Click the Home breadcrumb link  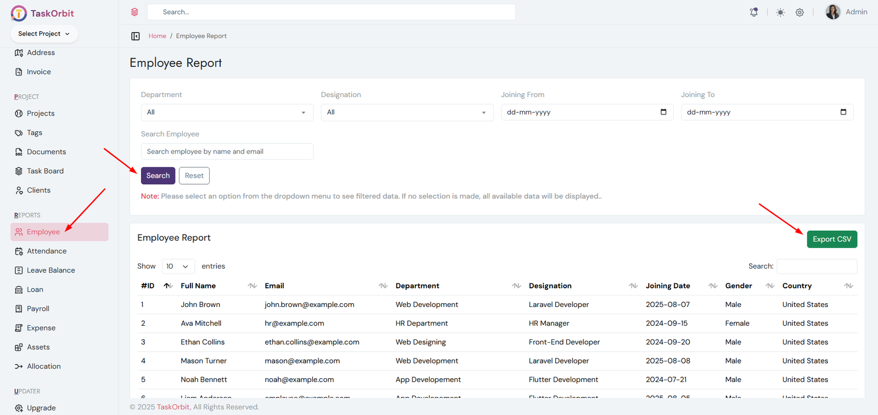coord(157,36)
